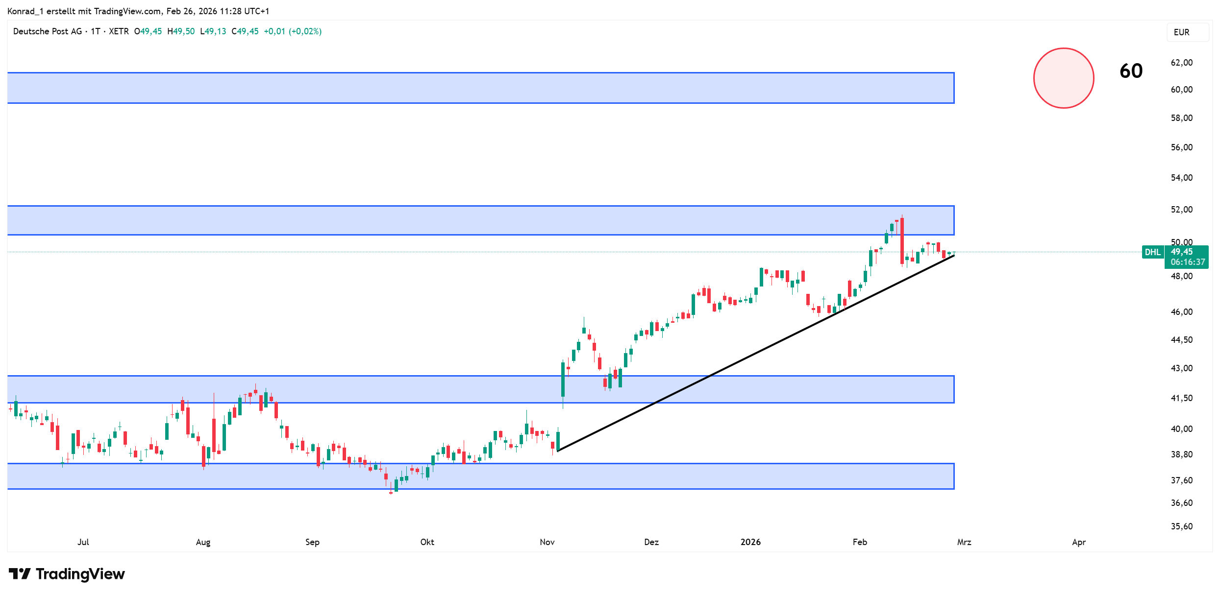The width and height of the screenshot is (1220, 596).
Task: Click the red circle marker
Action: tap(1063, 78)
